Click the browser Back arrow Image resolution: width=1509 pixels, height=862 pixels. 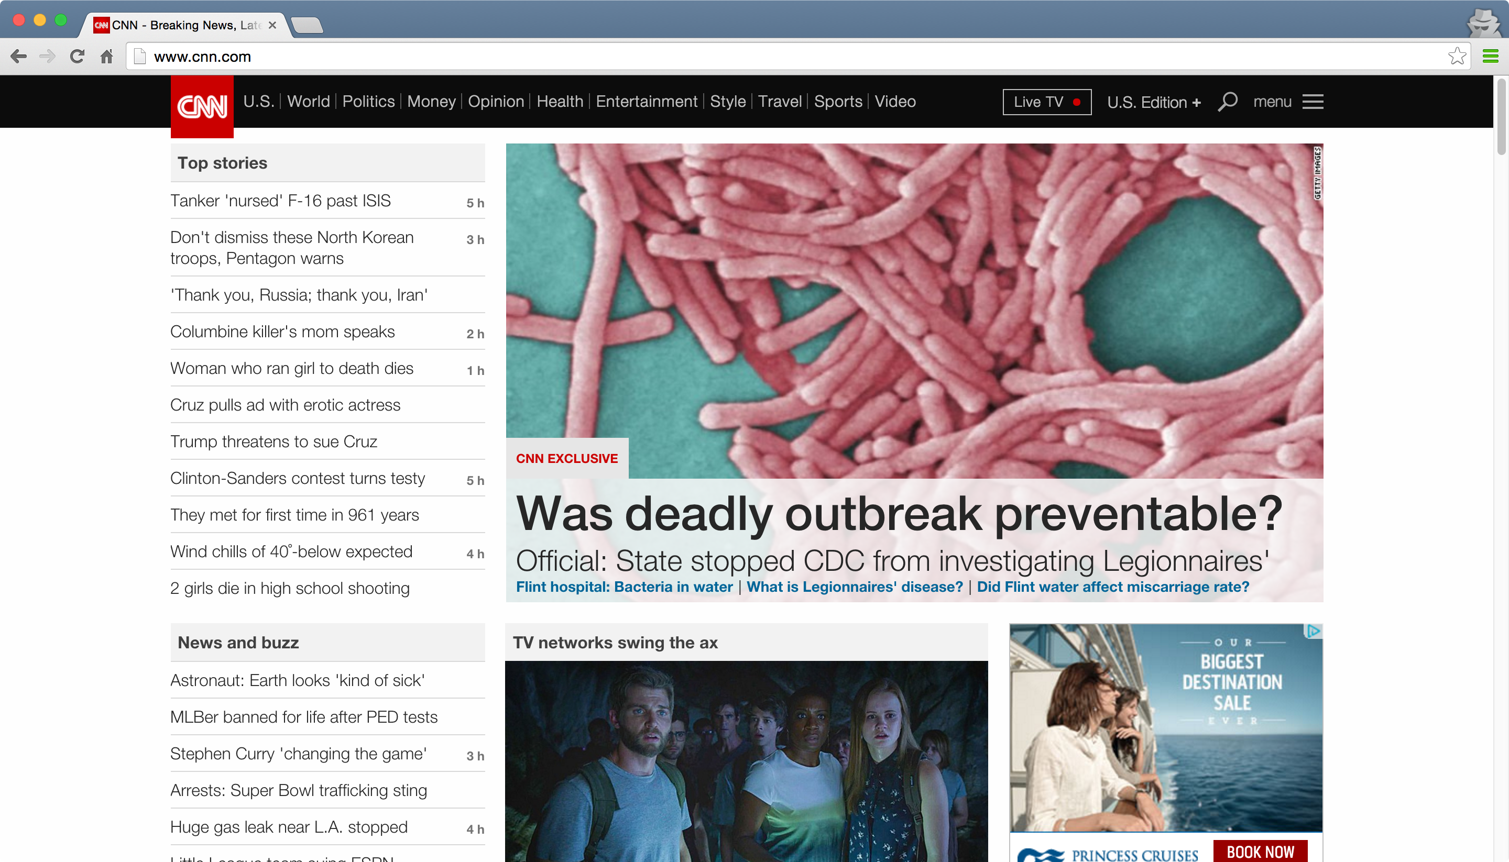coord(18,56)
